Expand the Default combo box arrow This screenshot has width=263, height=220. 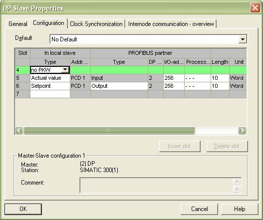click(x=243, y=39)
